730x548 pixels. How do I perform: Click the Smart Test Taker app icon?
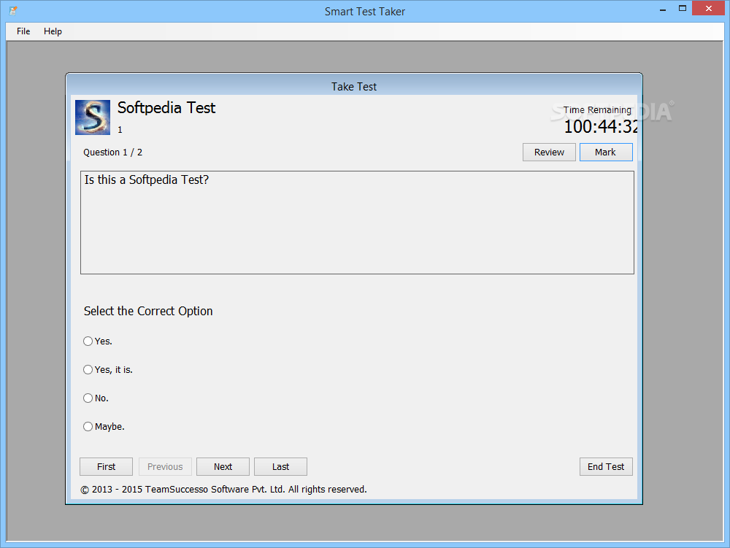[x=13, y=10]
